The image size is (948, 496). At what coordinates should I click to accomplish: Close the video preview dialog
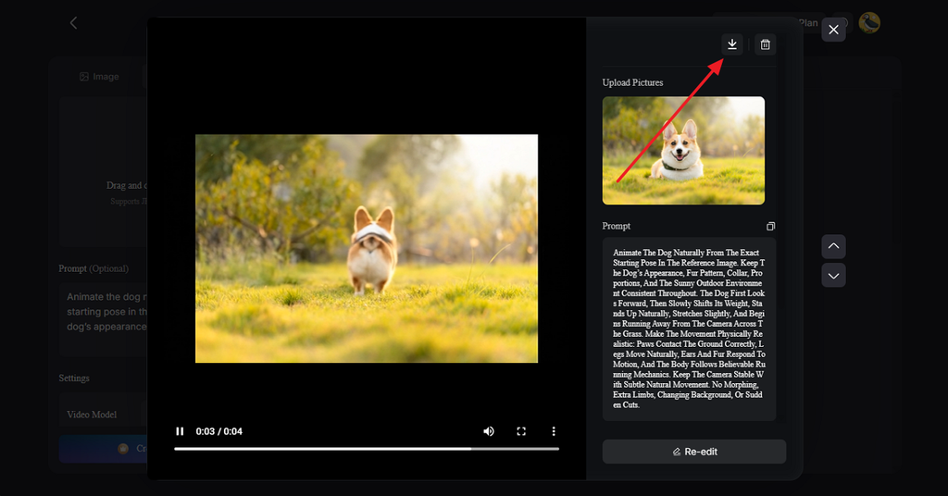pyautogui.click(x=833, y=30)
